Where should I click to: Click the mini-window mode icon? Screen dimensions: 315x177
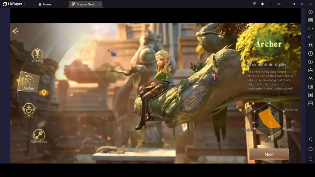click(278, 4)
